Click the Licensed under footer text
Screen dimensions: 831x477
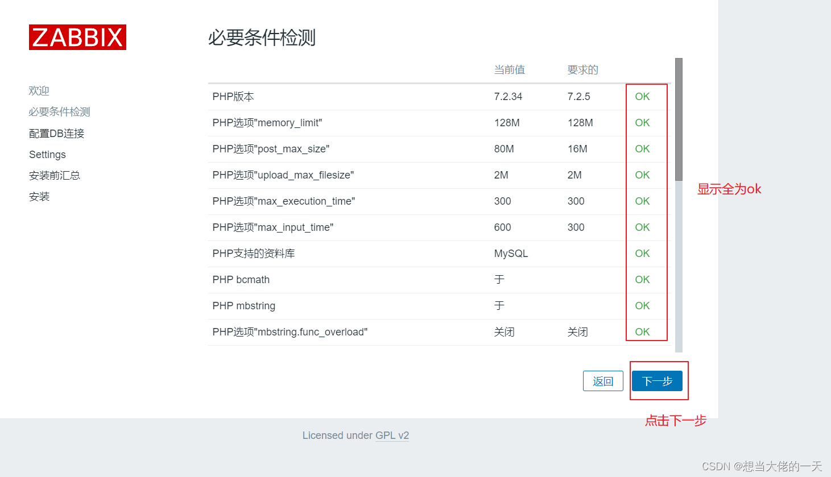pos(337,435)
